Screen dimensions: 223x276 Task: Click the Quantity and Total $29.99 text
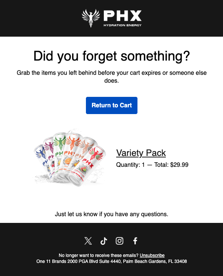152,165
